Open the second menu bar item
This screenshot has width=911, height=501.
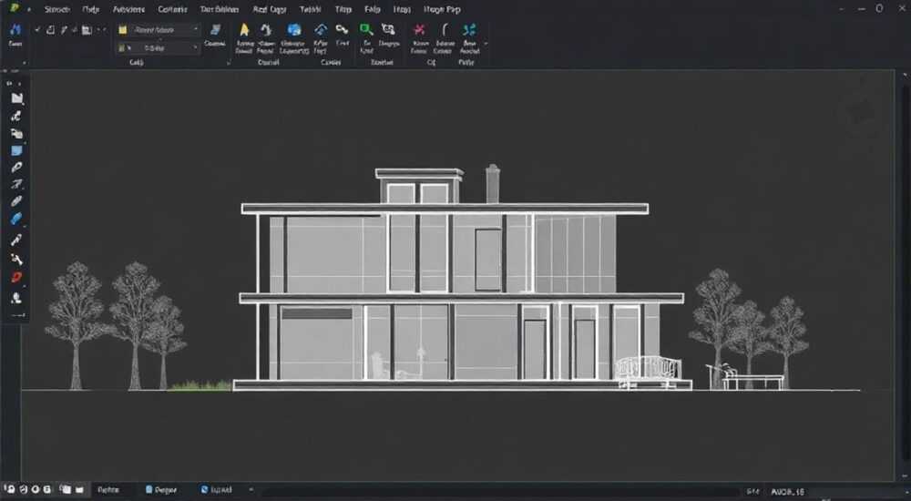pos(91,9)
